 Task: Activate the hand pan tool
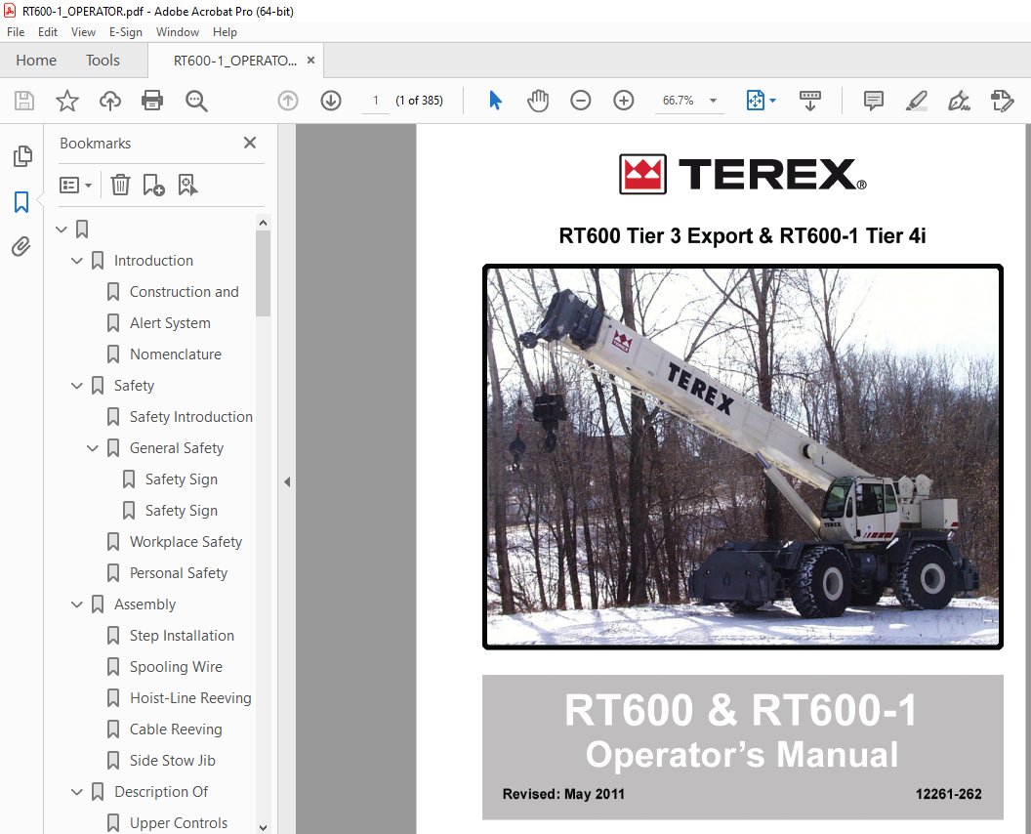538,101
